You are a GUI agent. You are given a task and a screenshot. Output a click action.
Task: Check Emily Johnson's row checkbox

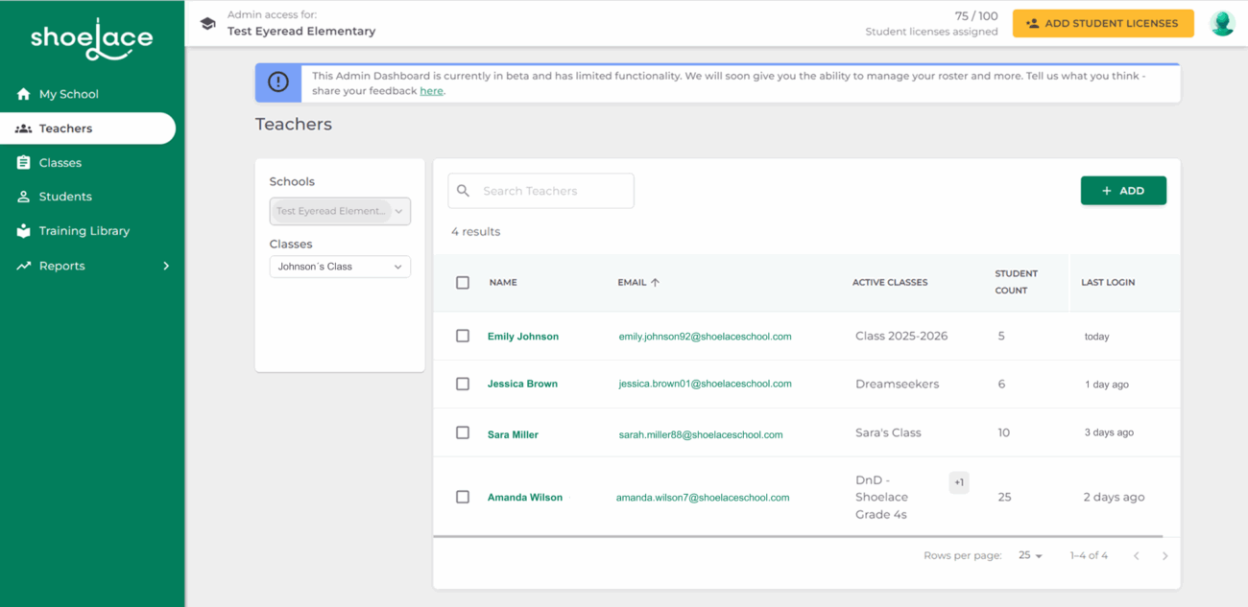(462, 337)
